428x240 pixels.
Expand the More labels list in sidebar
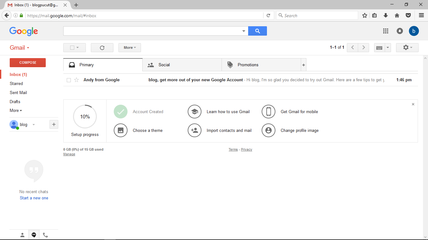pos(16,111)
